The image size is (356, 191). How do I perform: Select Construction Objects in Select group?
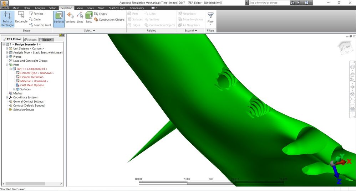(x=109, y=20)
